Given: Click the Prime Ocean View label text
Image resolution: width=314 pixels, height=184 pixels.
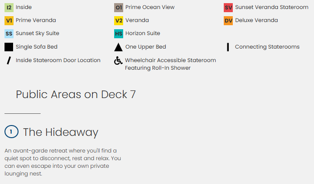Looking at the screenshot, I should click(150, 8).
